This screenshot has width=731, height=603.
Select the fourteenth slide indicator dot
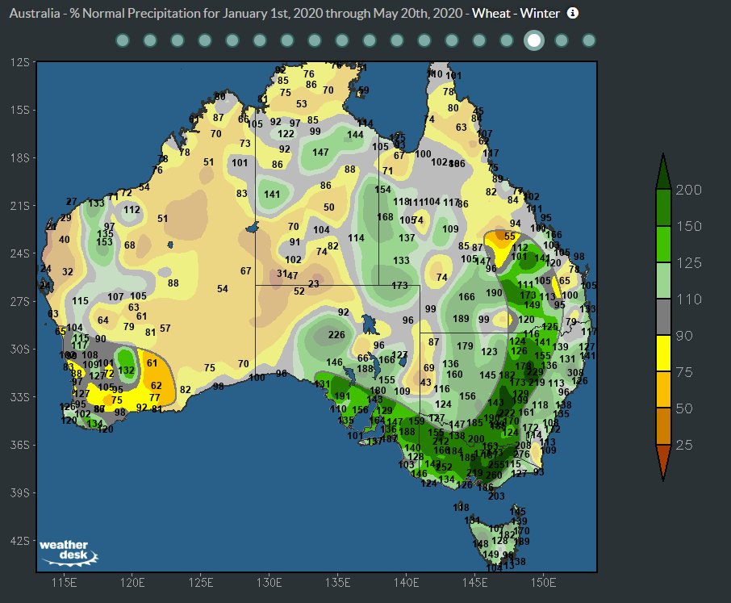pyautogui.click(x=479, y=40)
